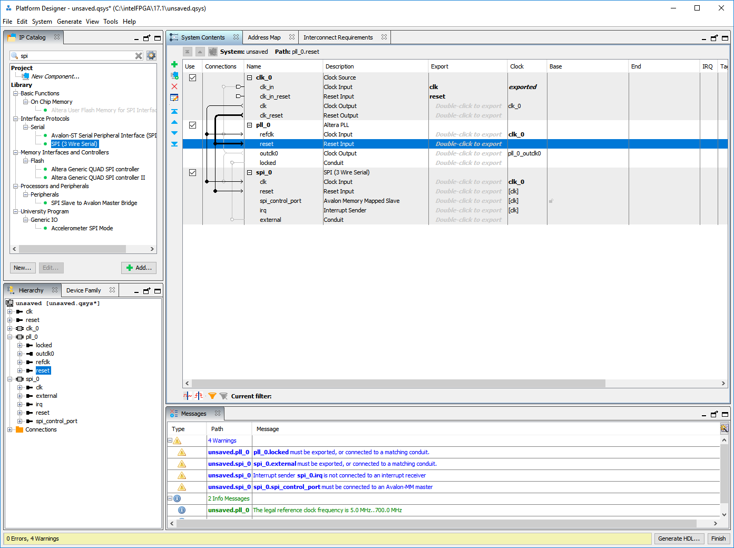Viewport: 734px width, 548px height.
Task: Toggle the Use checkbox for spi_0
Action: pyautogui.click(x=193, y=172)
